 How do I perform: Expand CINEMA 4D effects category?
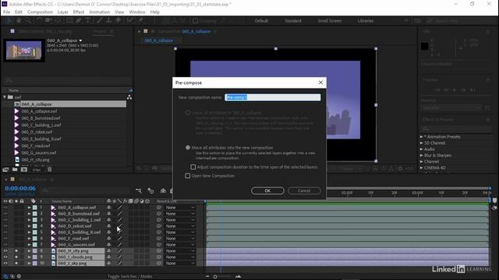coord(421,168)
